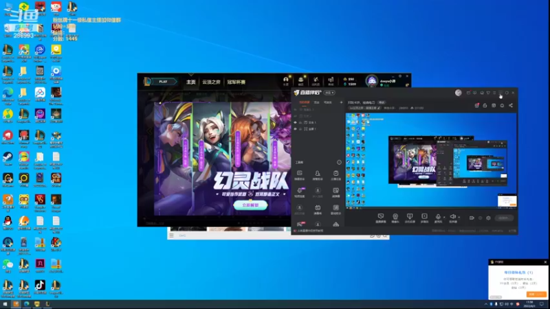550x309 pixels.
Task: Select the 文本 1 source row
Action: click(318, 123)
